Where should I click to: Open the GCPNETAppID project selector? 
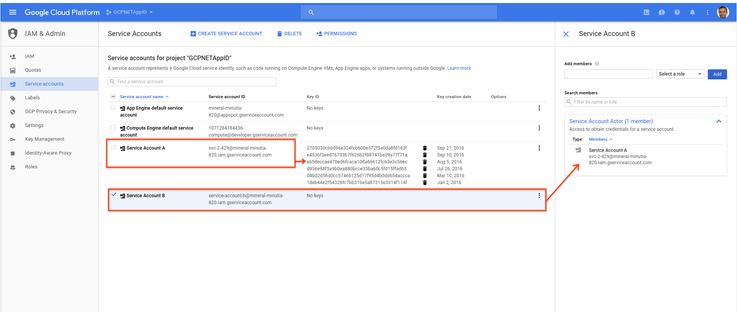pyautogui.click(x=130, y=12)
